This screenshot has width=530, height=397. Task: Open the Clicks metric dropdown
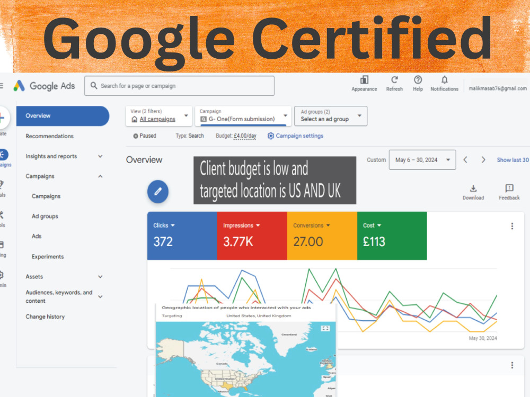point(164,225)
